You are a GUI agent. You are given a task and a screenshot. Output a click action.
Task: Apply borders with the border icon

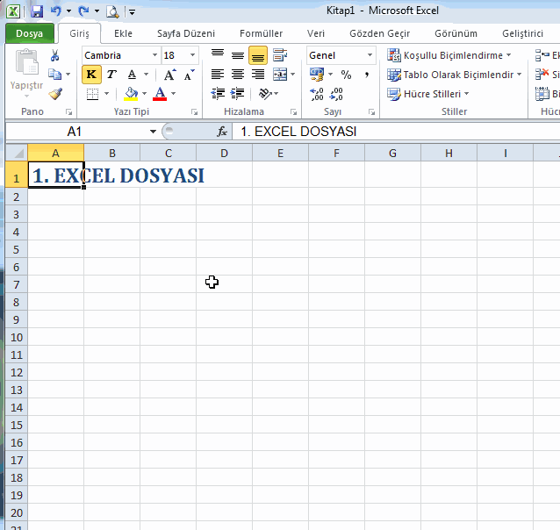click(92, 94)
